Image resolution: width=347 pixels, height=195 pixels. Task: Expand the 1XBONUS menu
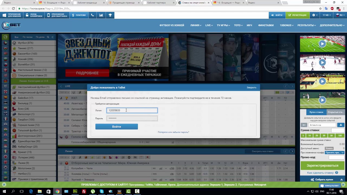[x=287, y=25]
